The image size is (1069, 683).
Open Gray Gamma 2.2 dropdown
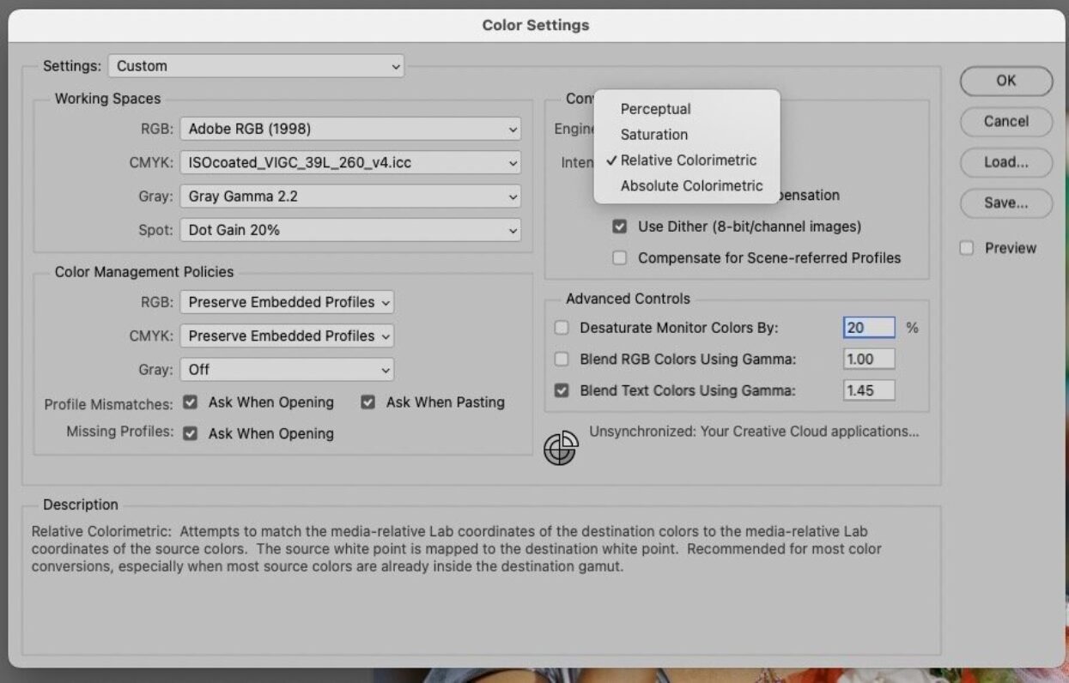pyautogui.click(x=350, y=196)
